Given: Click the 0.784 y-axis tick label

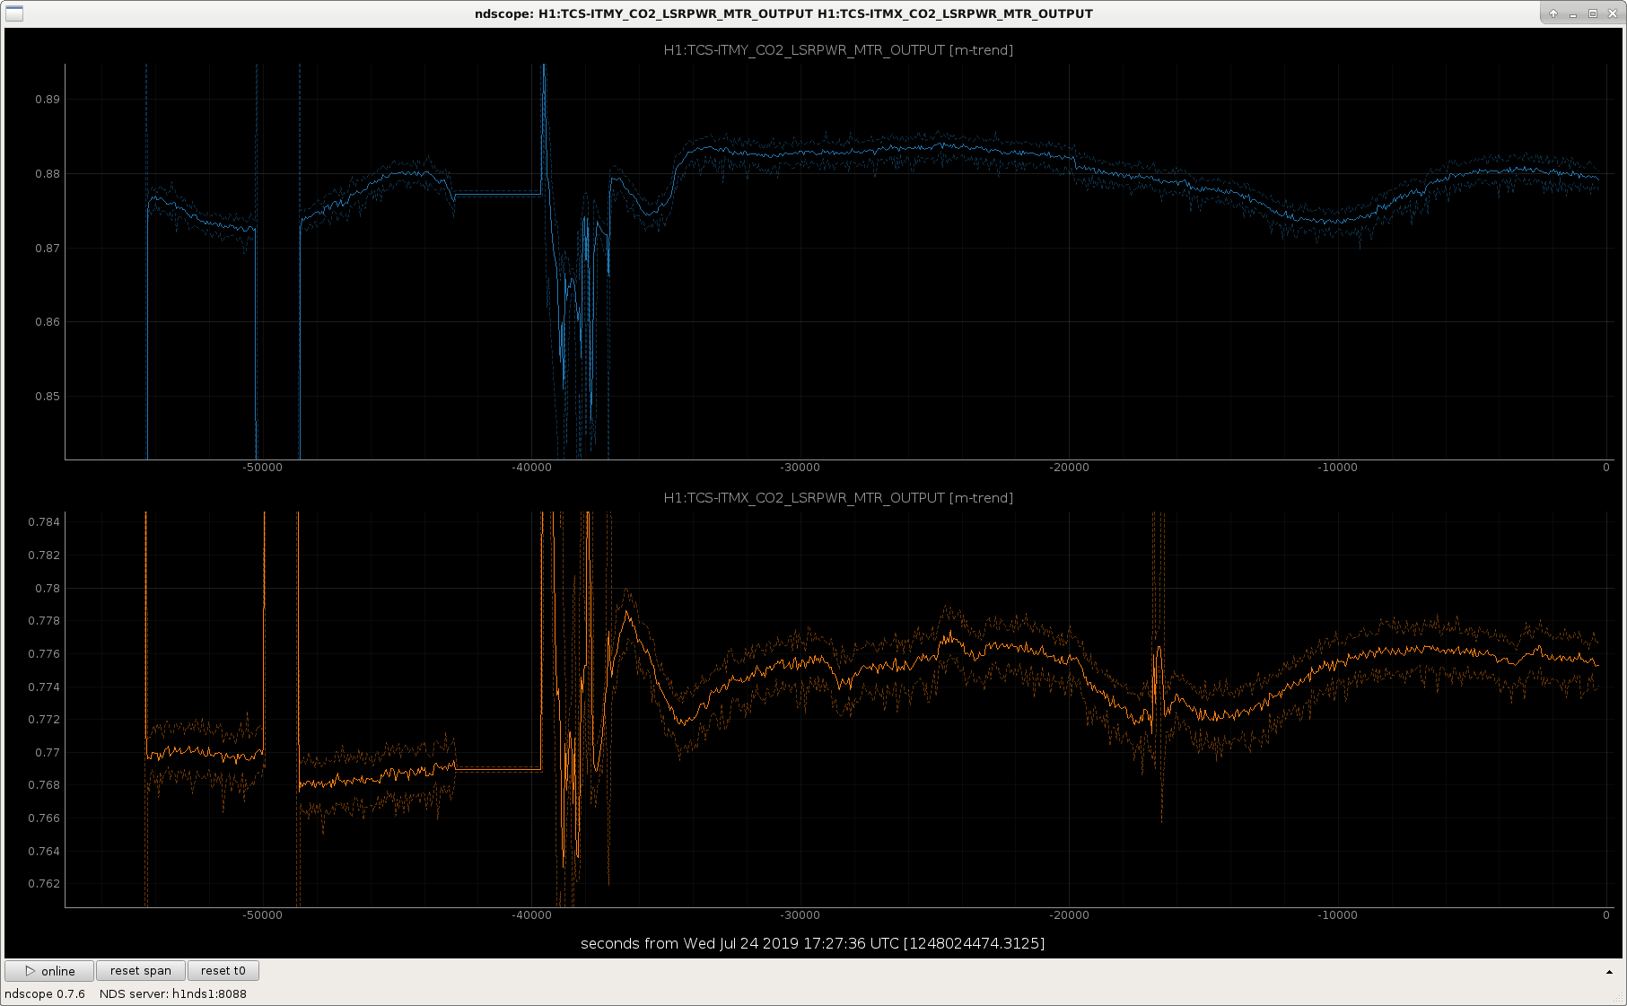Looking at the screenshot, I should 44,522.
